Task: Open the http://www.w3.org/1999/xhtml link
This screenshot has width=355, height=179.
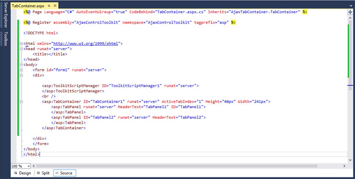Action: 86,43
